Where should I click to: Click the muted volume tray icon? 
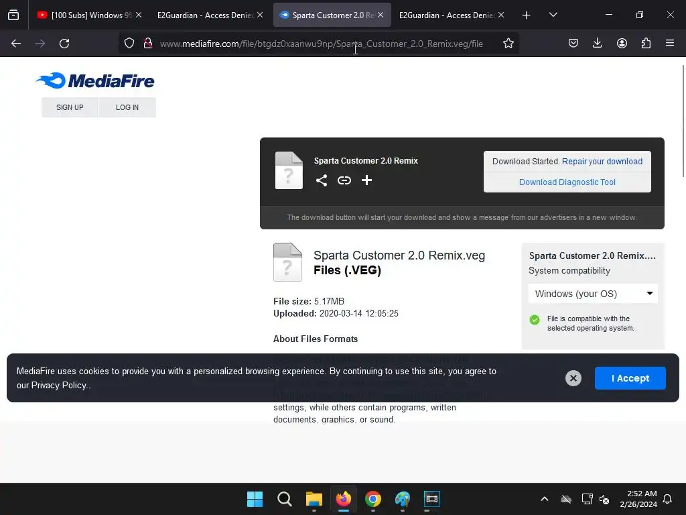(604, 499)
